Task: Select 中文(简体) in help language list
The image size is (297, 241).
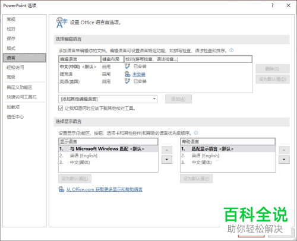Action: (x=228, y=163)
